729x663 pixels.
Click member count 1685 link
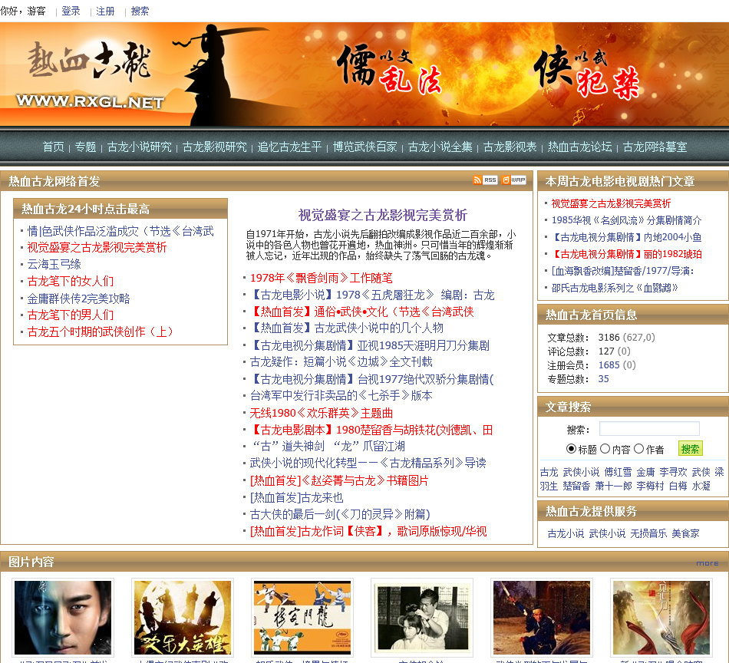[x=609, y=365]
